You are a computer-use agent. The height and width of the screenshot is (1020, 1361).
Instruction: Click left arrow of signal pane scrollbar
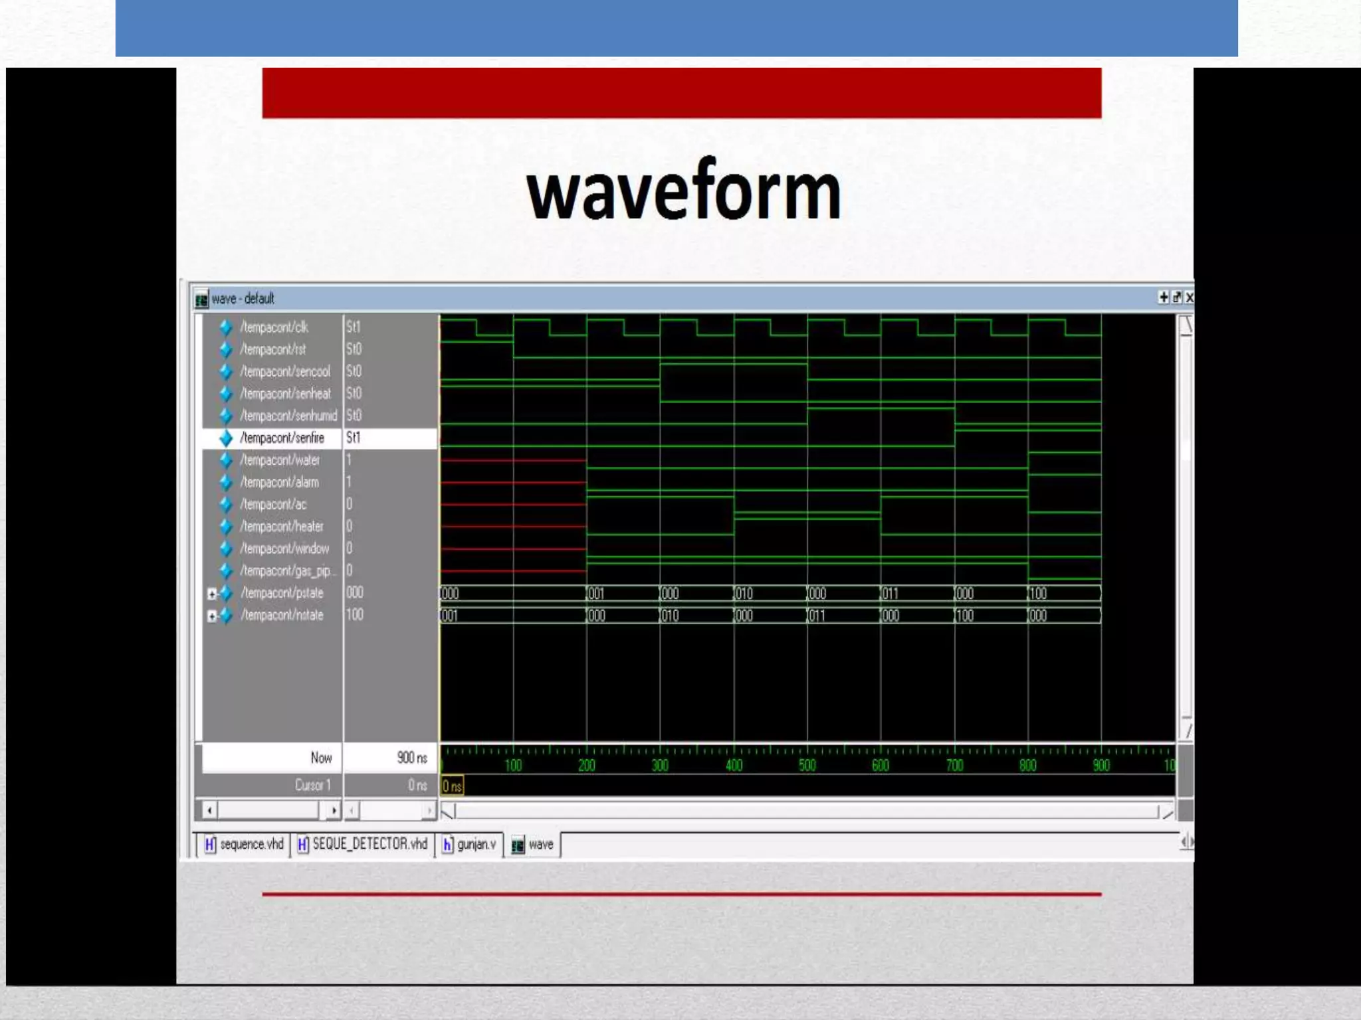(x=210, y=810)
